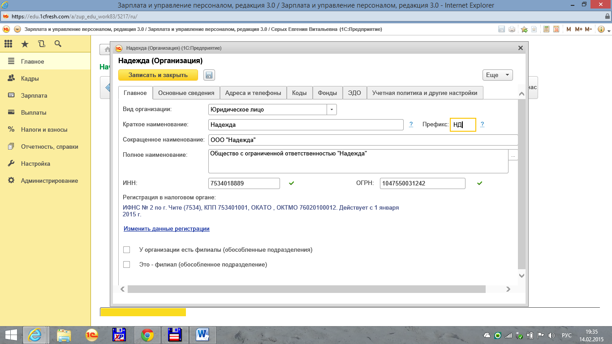Select the Главное tab in dialog
612x344 pixels.
tap(135, 93)
